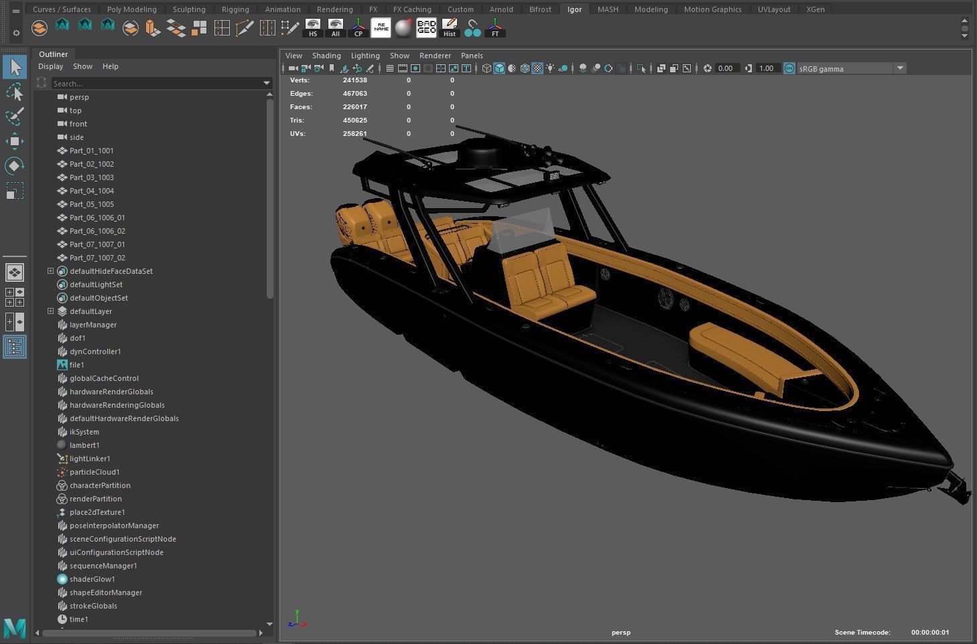977x644 pixels.
Task: Select Part_05_1005 in the Outliner
Action: point(91,204)
